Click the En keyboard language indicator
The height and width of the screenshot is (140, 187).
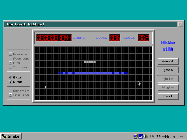tap(141, 136)
